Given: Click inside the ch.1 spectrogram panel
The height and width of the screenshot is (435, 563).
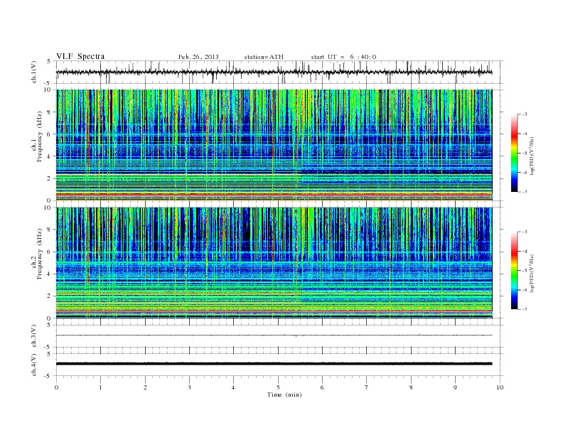Looking at the screenshot, I should [274, 145].
